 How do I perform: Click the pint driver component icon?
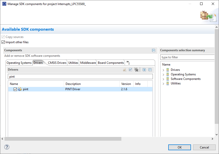click(20, 89)
